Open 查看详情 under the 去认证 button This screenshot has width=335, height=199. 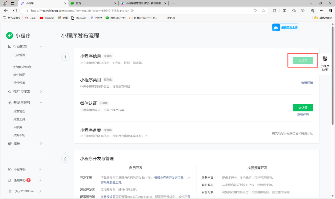(303, 114)
